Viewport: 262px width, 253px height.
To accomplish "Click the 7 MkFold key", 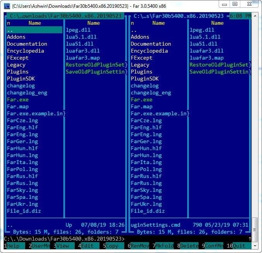I will [163, 246].
